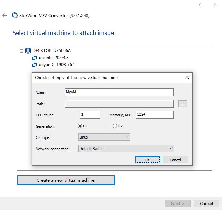222x210 pixels.
Task: Select the G1 generation radio button
Action: coord(80,126)
